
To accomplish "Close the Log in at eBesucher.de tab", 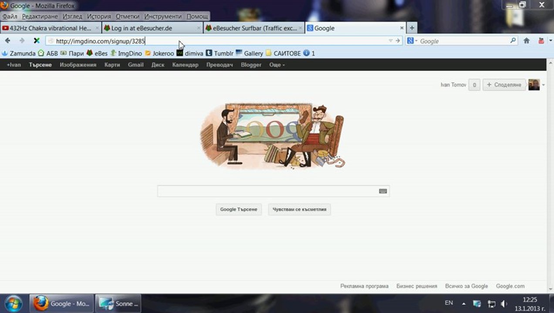I will 199,28.
